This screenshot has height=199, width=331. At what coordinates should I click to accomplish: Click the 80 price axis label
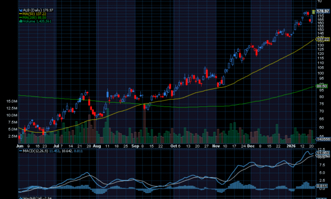click(321, 97)
